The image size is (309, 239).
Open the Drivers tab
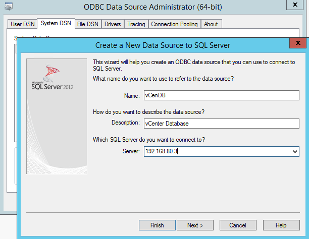click(x=113, y=24)
